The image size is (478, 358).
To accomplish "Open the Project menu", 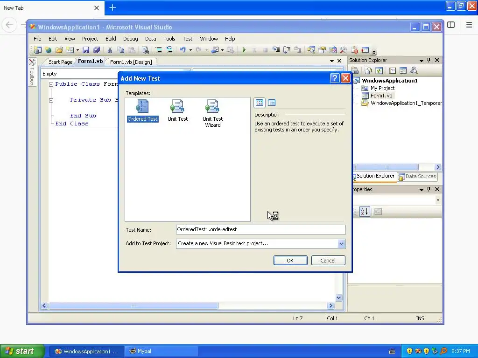I will 90,39.
